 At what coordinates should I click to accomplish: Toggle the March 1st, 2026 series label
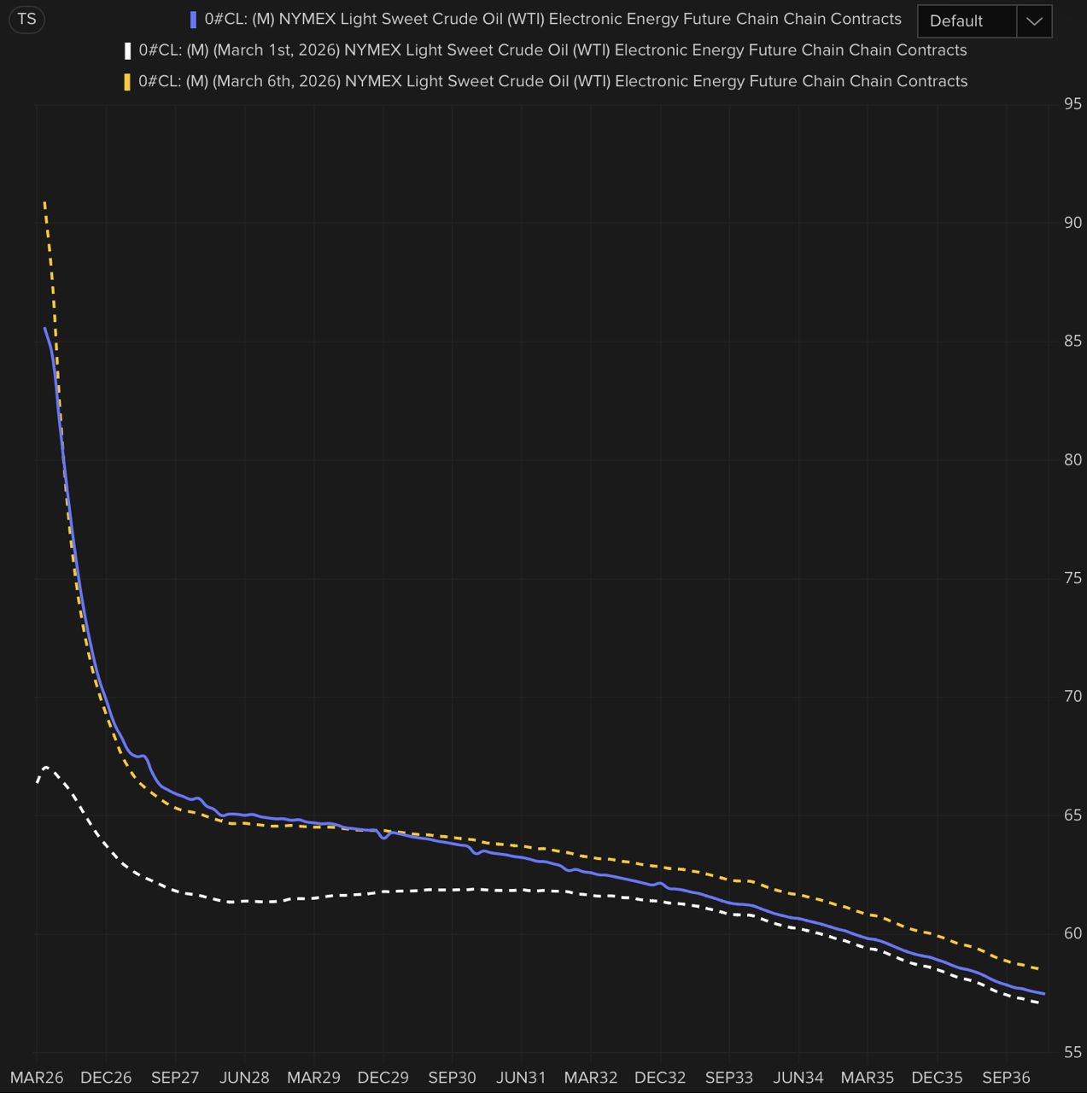(552, 50)
